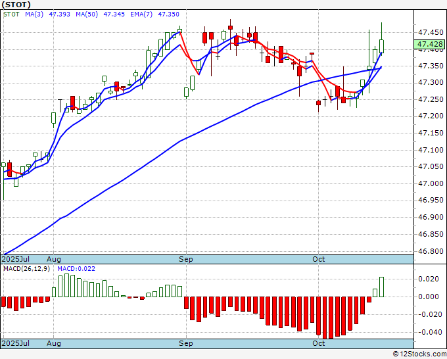Click the MA(50) value 47.345

(x=114, y=14)
